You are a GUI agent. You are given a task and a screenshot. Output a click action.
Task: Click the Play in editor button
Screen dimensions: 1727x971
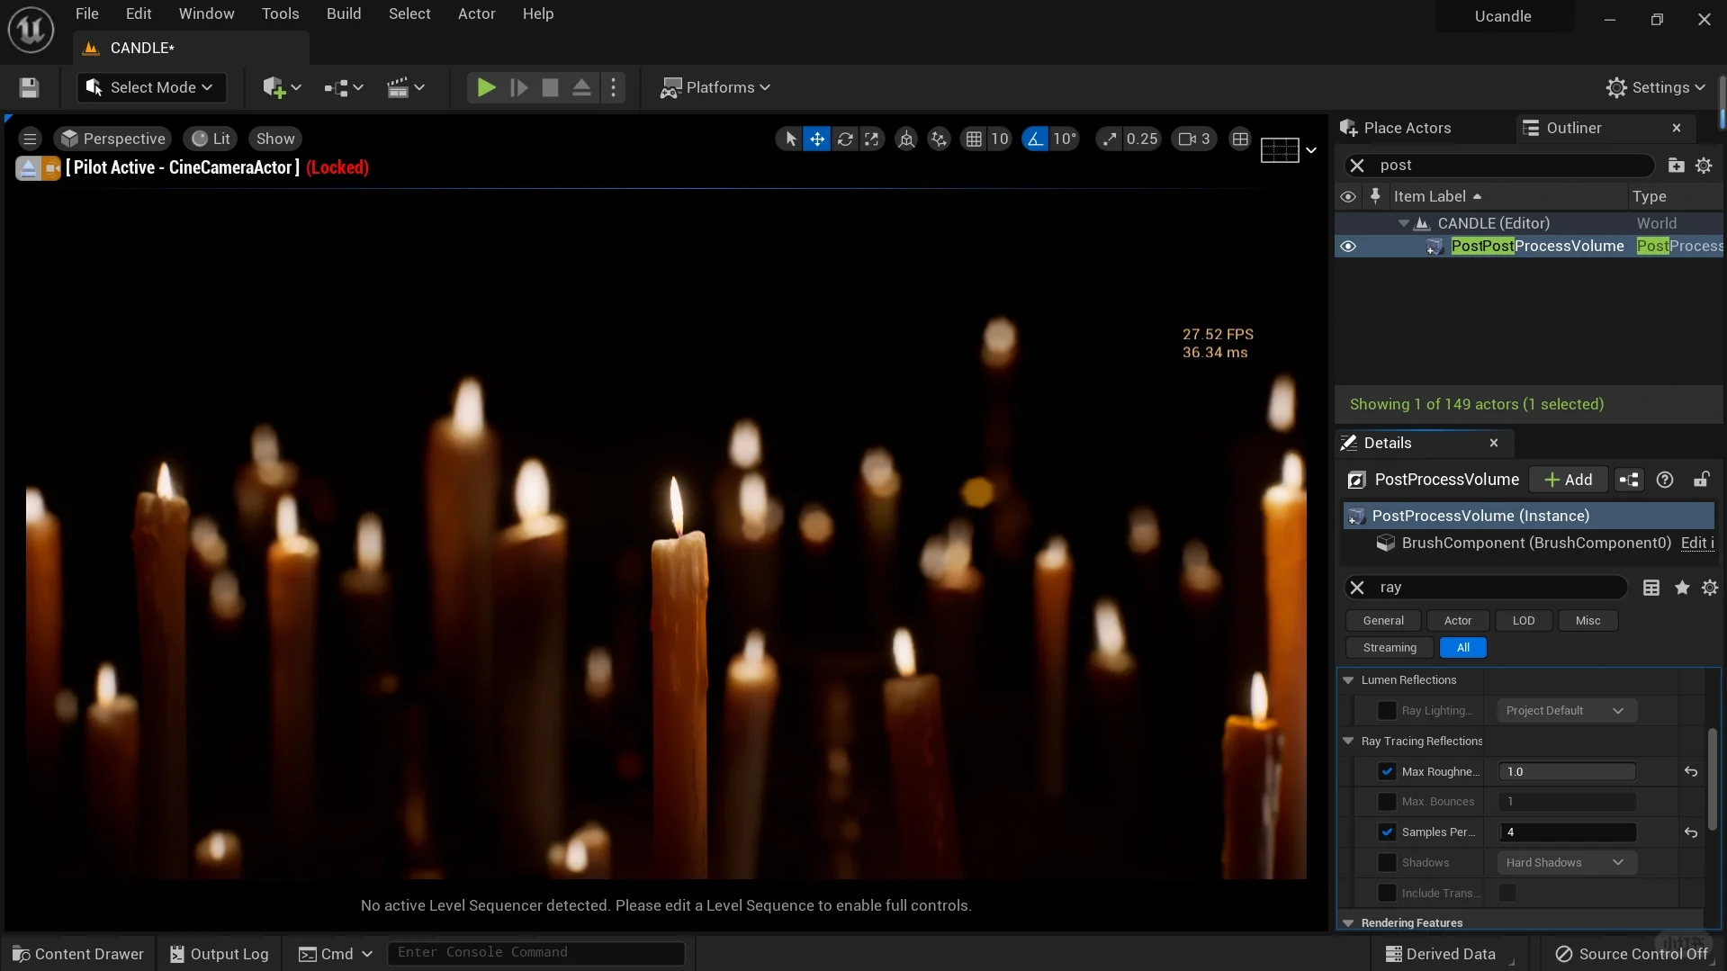pos(485,87)
